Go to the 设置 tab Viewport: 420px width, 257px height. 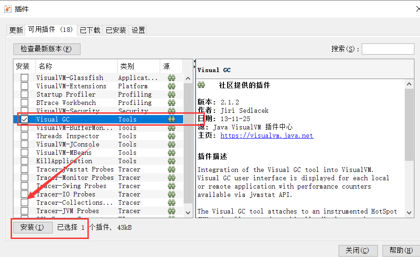[x=138, y=30]
